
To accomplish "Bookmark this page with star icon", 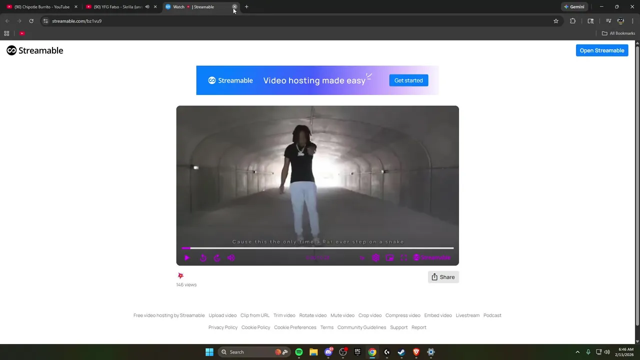I will coord(555,21).
